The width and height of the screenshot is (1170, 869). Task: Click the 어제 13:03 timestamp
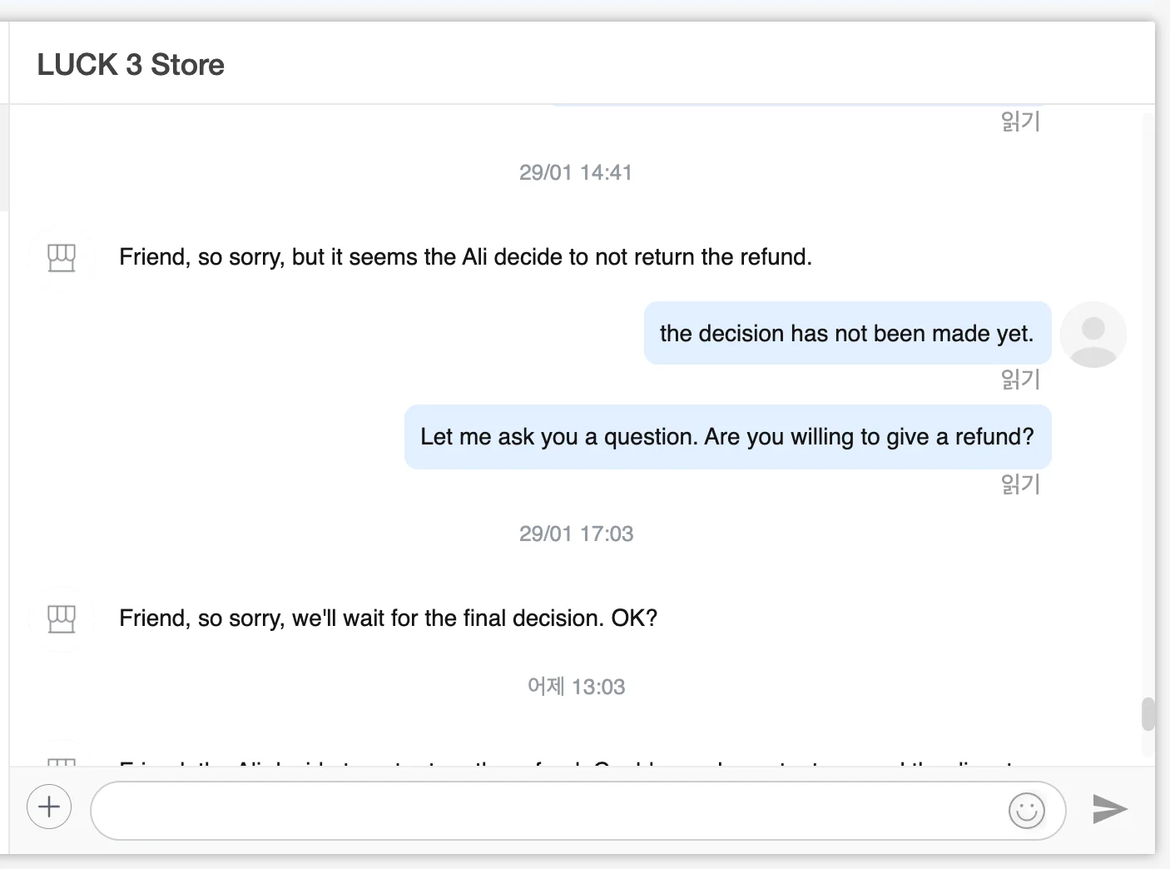576,687
